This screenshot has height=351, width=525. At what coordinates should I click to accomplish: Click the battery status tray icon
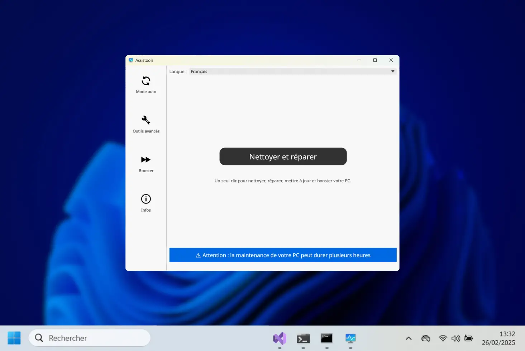pos(469,338)
